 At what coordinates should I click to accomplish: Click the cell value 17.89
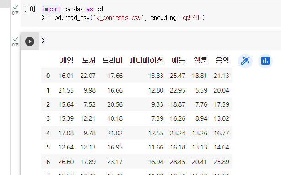(88, 162)
